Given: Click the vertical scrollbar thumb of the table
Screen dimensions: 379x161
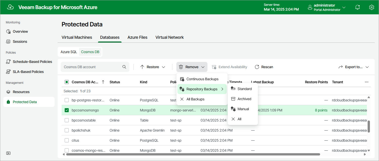Looking at the screenshot, I should [x=369, y=126].
